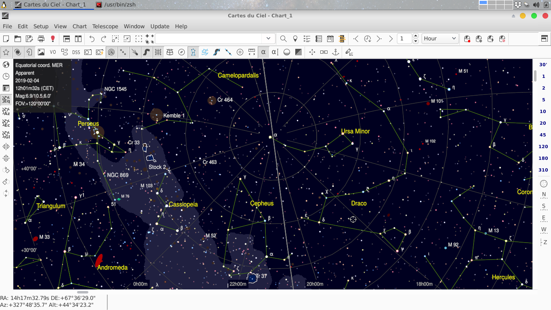
Task: Click the globe icon in left sidebar
Action: (6, 65)
